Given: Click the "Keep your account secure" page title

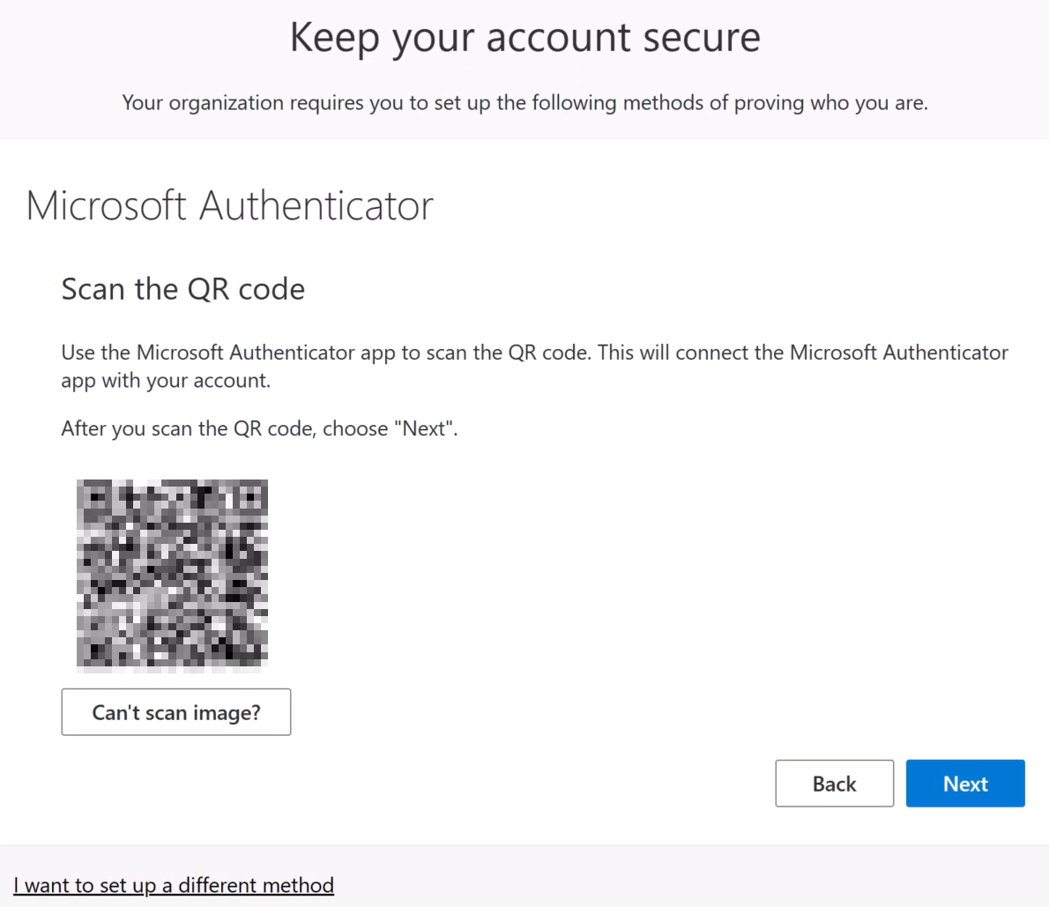Looking at the screenshot, I should [524, 38].
